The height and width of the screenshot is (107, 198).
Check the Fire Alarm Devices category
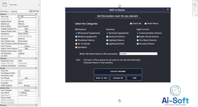coord(138,40)
